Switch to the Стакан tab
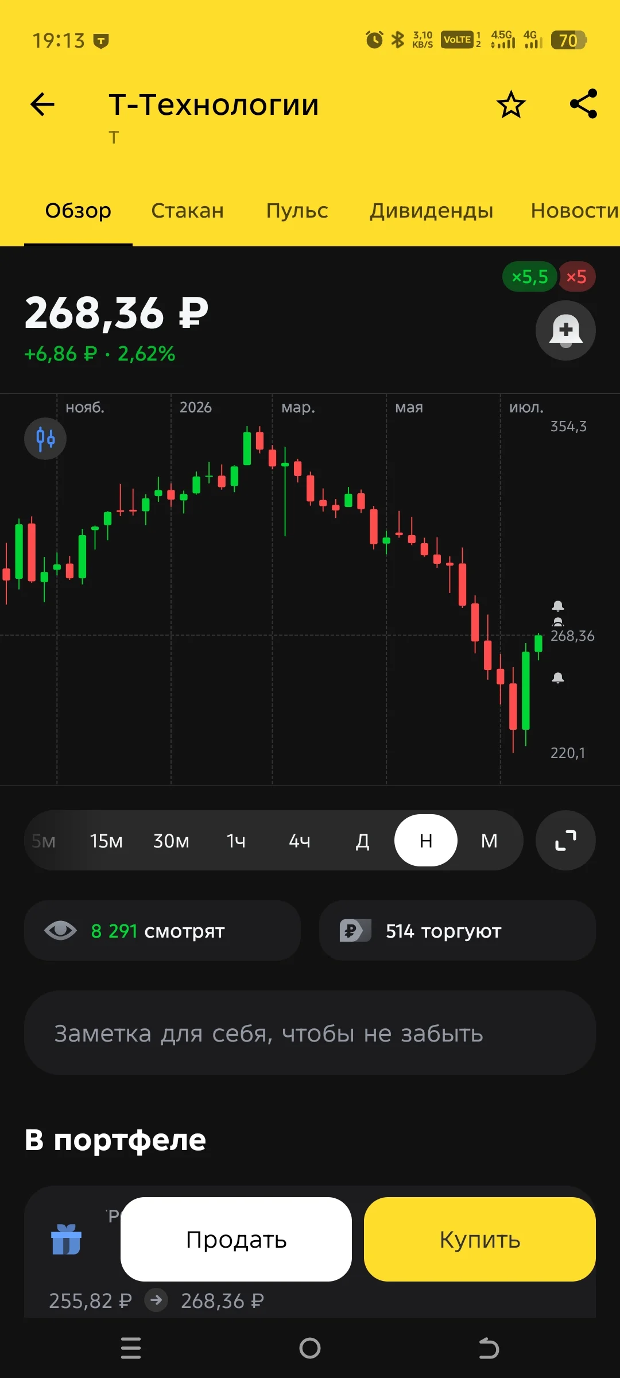620x1378 pixels. (x=187, y=211)
